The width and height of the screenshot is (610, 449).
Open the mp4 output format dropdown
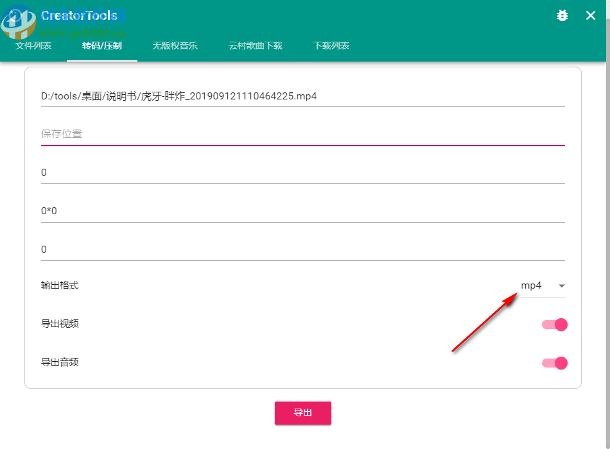(x=532, y=285)
